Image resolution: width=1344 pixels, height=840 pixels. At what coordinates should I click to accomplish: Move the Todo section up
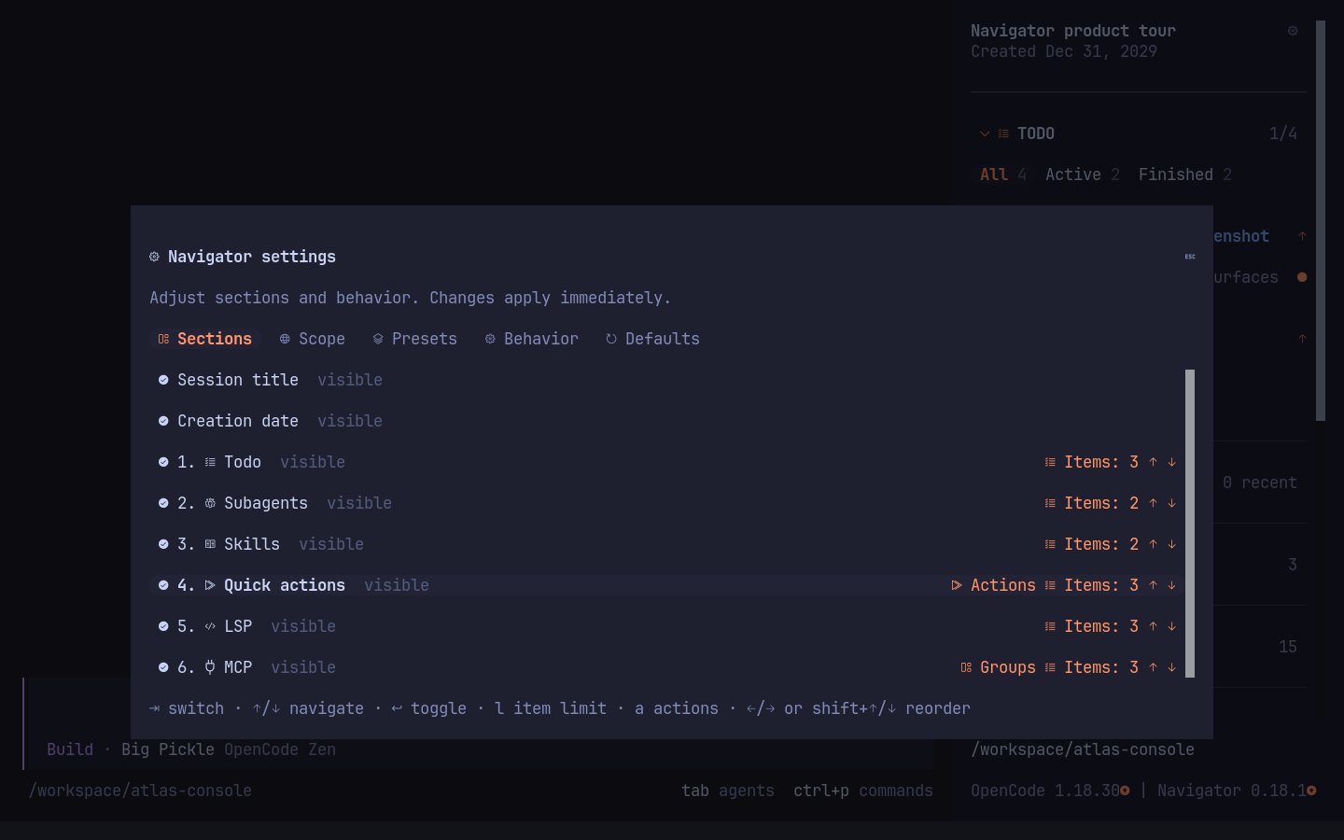tap(1153, 462)
